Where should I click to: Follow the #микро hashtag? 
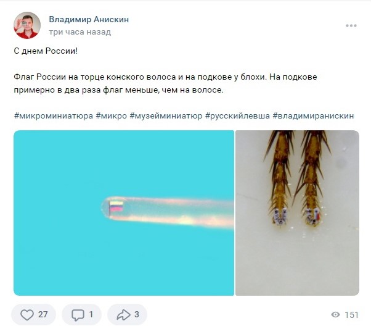112,115
